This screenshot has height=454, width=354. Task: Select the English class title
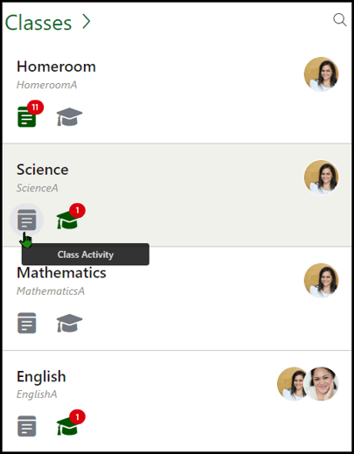41,376
